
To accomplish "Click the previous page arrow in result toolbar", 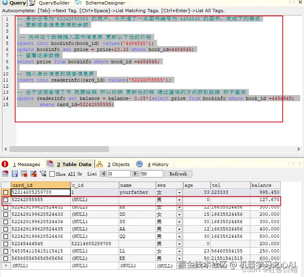I will 104,174.
